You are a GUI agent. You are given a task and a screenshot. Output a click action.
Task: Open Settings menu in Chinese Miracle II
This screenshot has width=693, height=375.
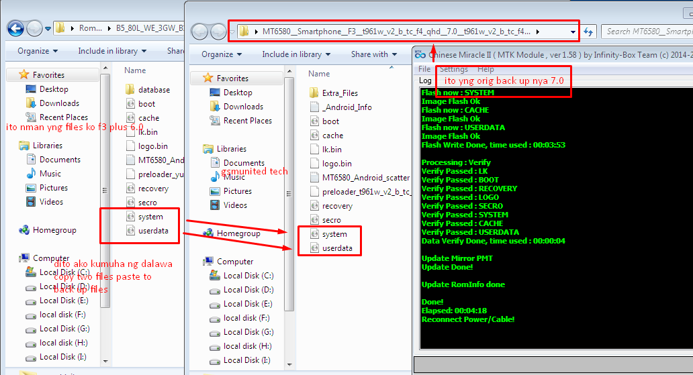(454, 69)
